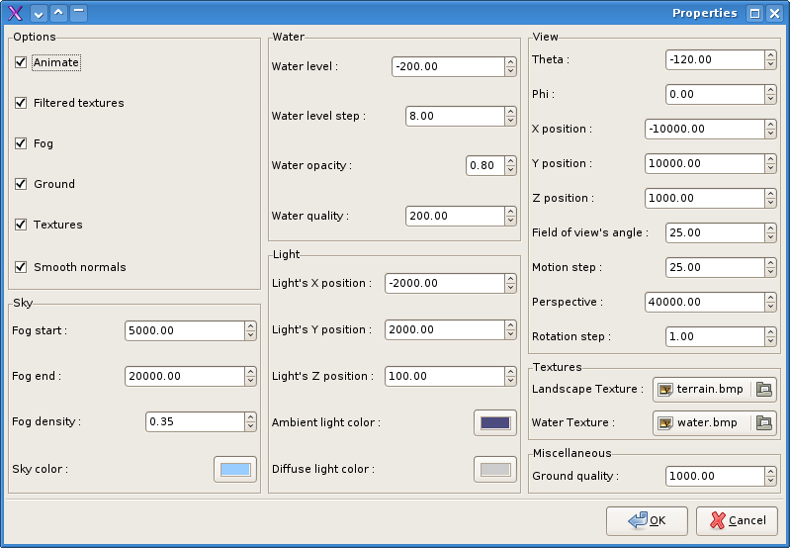Viewport: 790px width, 548px height.
Task: Click the shade-up arrow title bar button
Action: pos(58,13)
